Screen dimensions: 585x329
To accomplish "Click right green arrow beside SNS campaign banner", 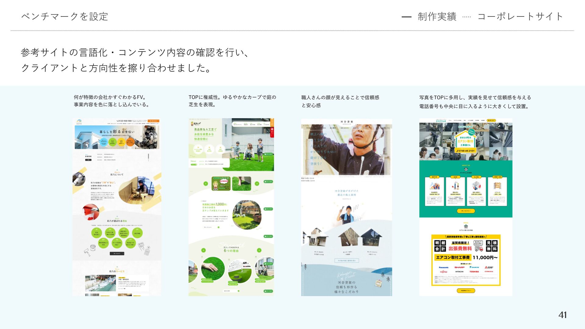I will 257,184.
